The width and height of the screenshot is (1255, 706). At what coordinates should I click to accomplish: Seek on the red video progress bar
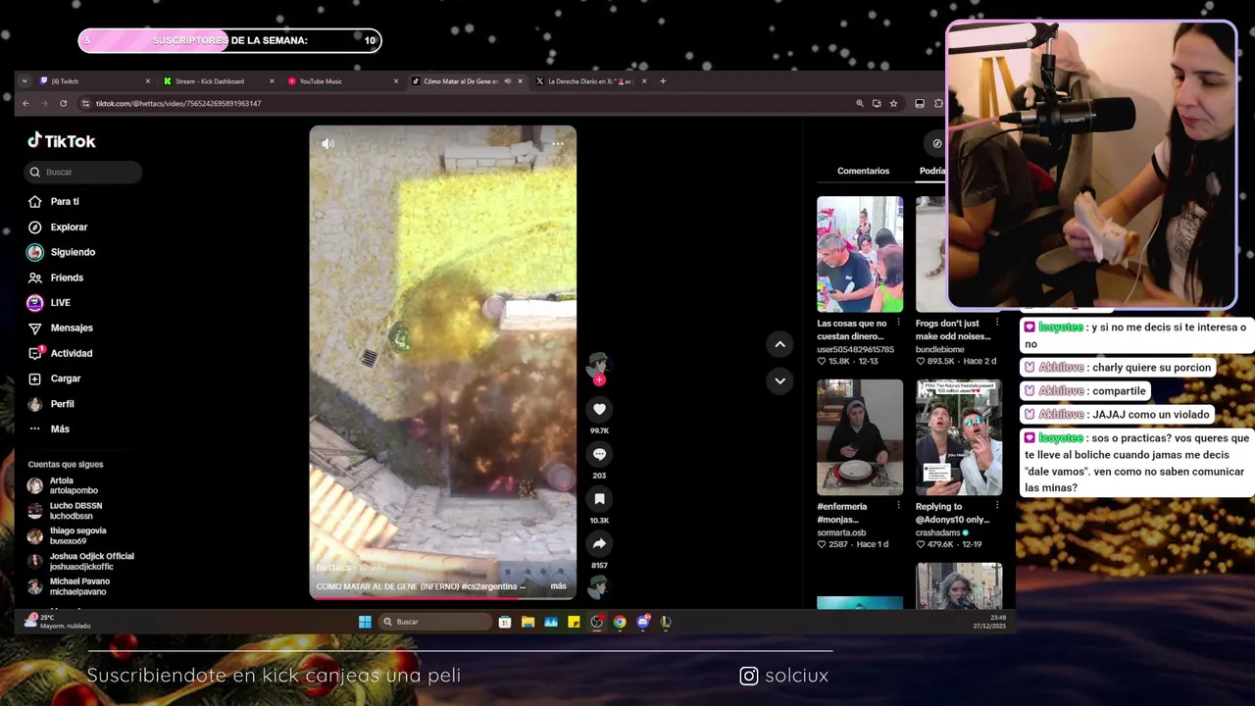443,597
